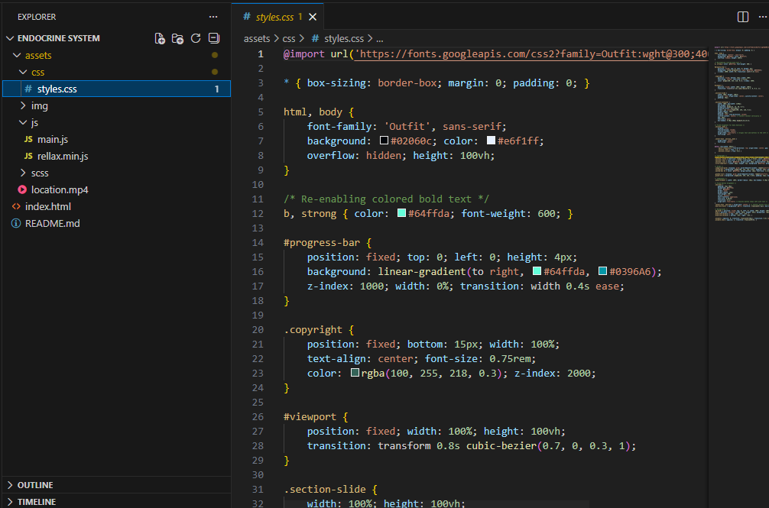Collapse all folders in Explorer
The image size is (769, 508).
click(x=214, y=38)
